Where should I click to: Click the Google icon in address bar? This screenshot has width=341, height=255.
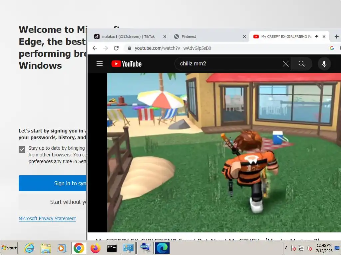point(332,48)
